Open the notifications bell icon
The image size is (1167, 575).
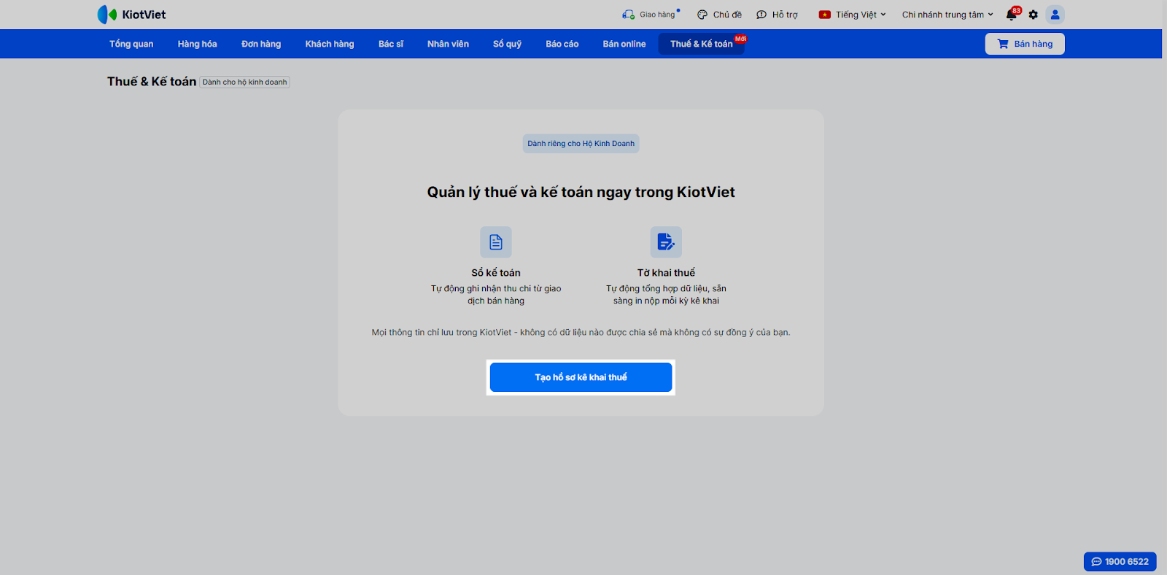pos(1012,15)
